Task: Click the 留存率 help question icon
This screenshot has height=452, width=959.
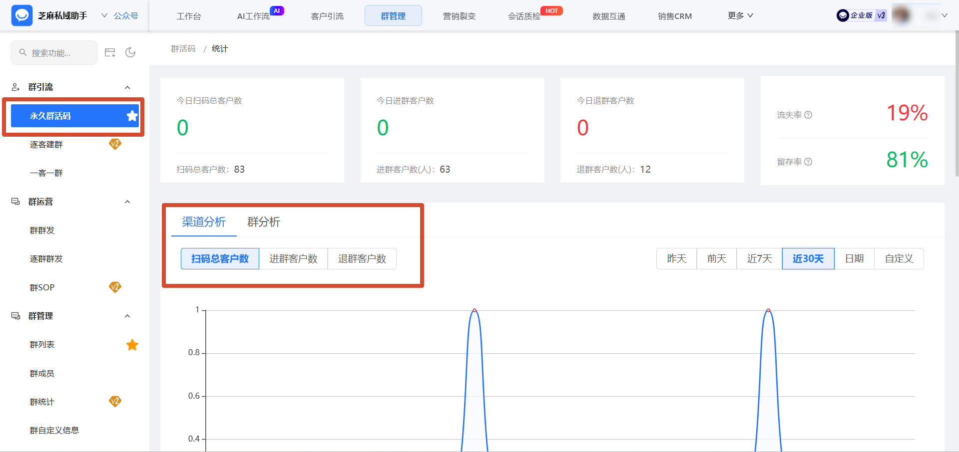Action: click(x=808, y=162)
